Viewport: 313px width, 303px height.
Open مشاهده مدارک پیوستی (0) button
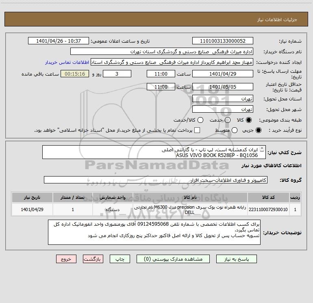point(173,259)
